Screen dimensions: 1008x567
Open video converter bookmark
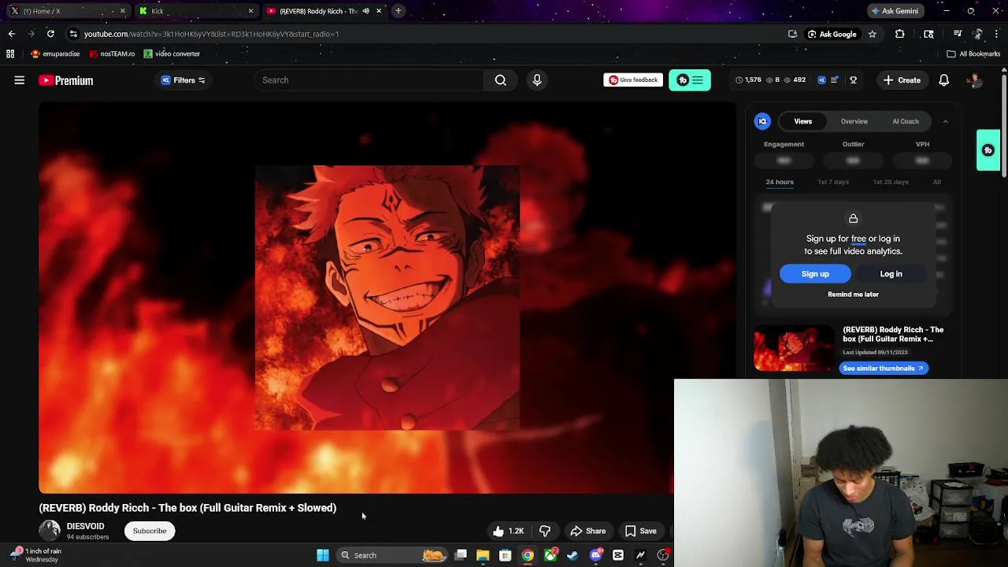tap(172, 54)
